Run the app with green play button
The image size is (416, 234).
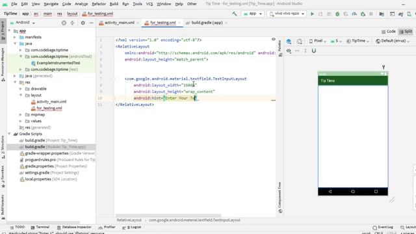[x=312, y=14]
